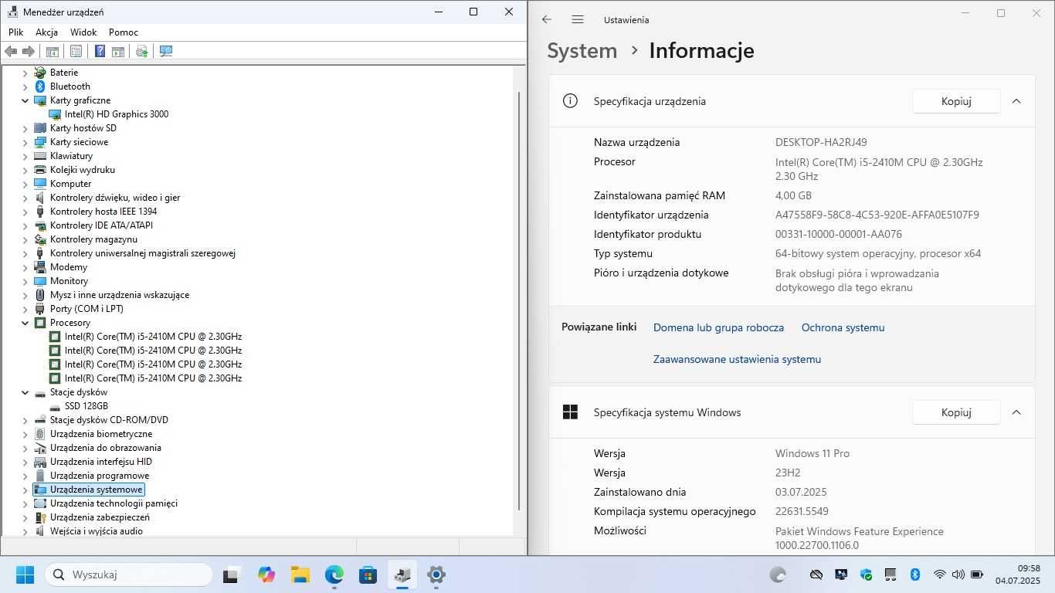This screenshot has width=1055, height=593.
Task: Select the Komputer tree item
Action: (x=71, y=184)
